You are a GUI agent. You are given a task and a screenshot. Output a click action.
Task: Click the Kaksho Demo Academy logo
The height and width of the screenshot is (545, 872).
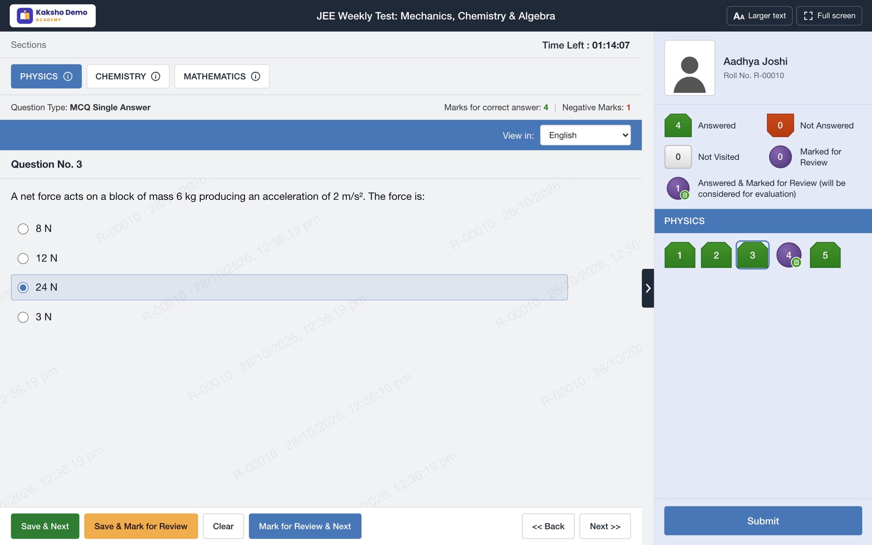pyautogui.click(x=53, y=16)
